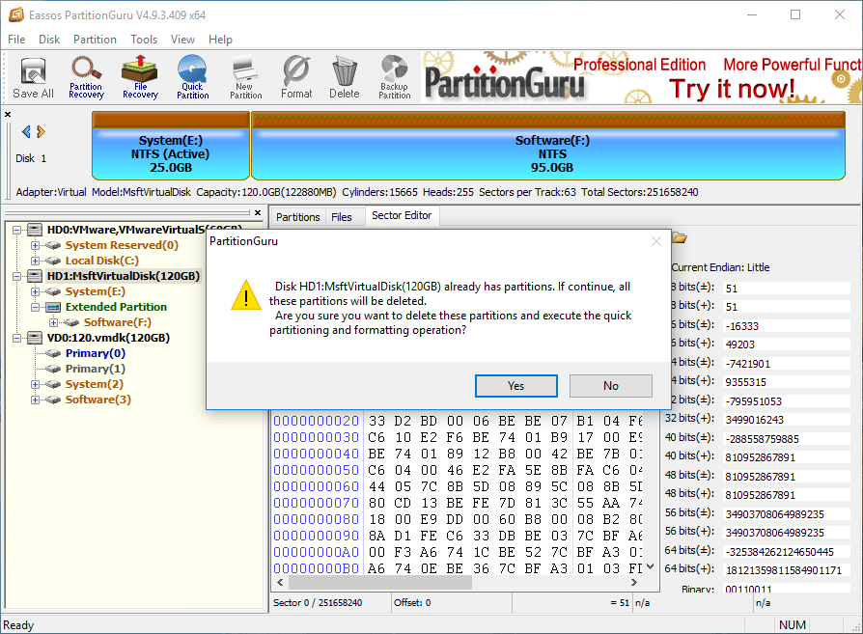
Task: Click the open folder icon in Sector Editor
Action: (x=680, y=237)
